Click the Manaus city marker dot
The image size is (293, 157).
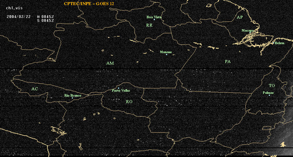(x=166, y=55)
